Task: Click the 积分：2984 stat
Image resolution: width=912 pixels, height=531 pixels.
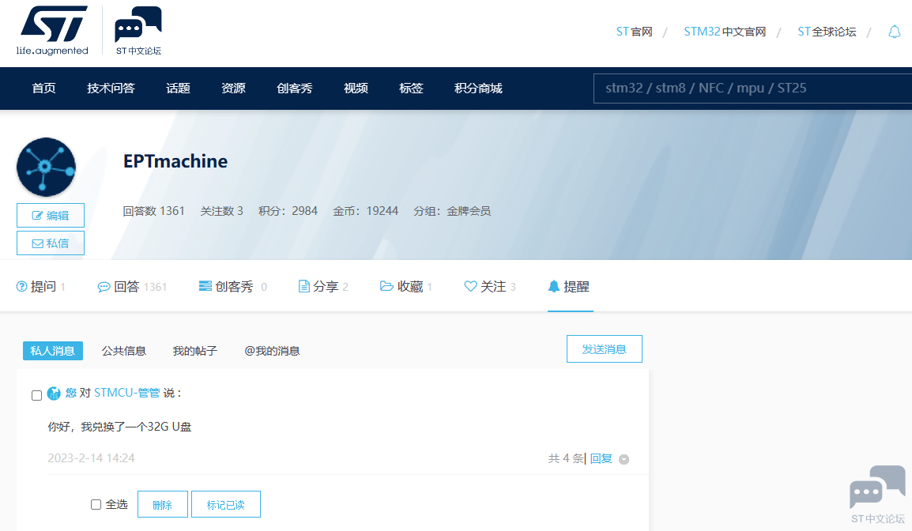Action: coord(288,211)
